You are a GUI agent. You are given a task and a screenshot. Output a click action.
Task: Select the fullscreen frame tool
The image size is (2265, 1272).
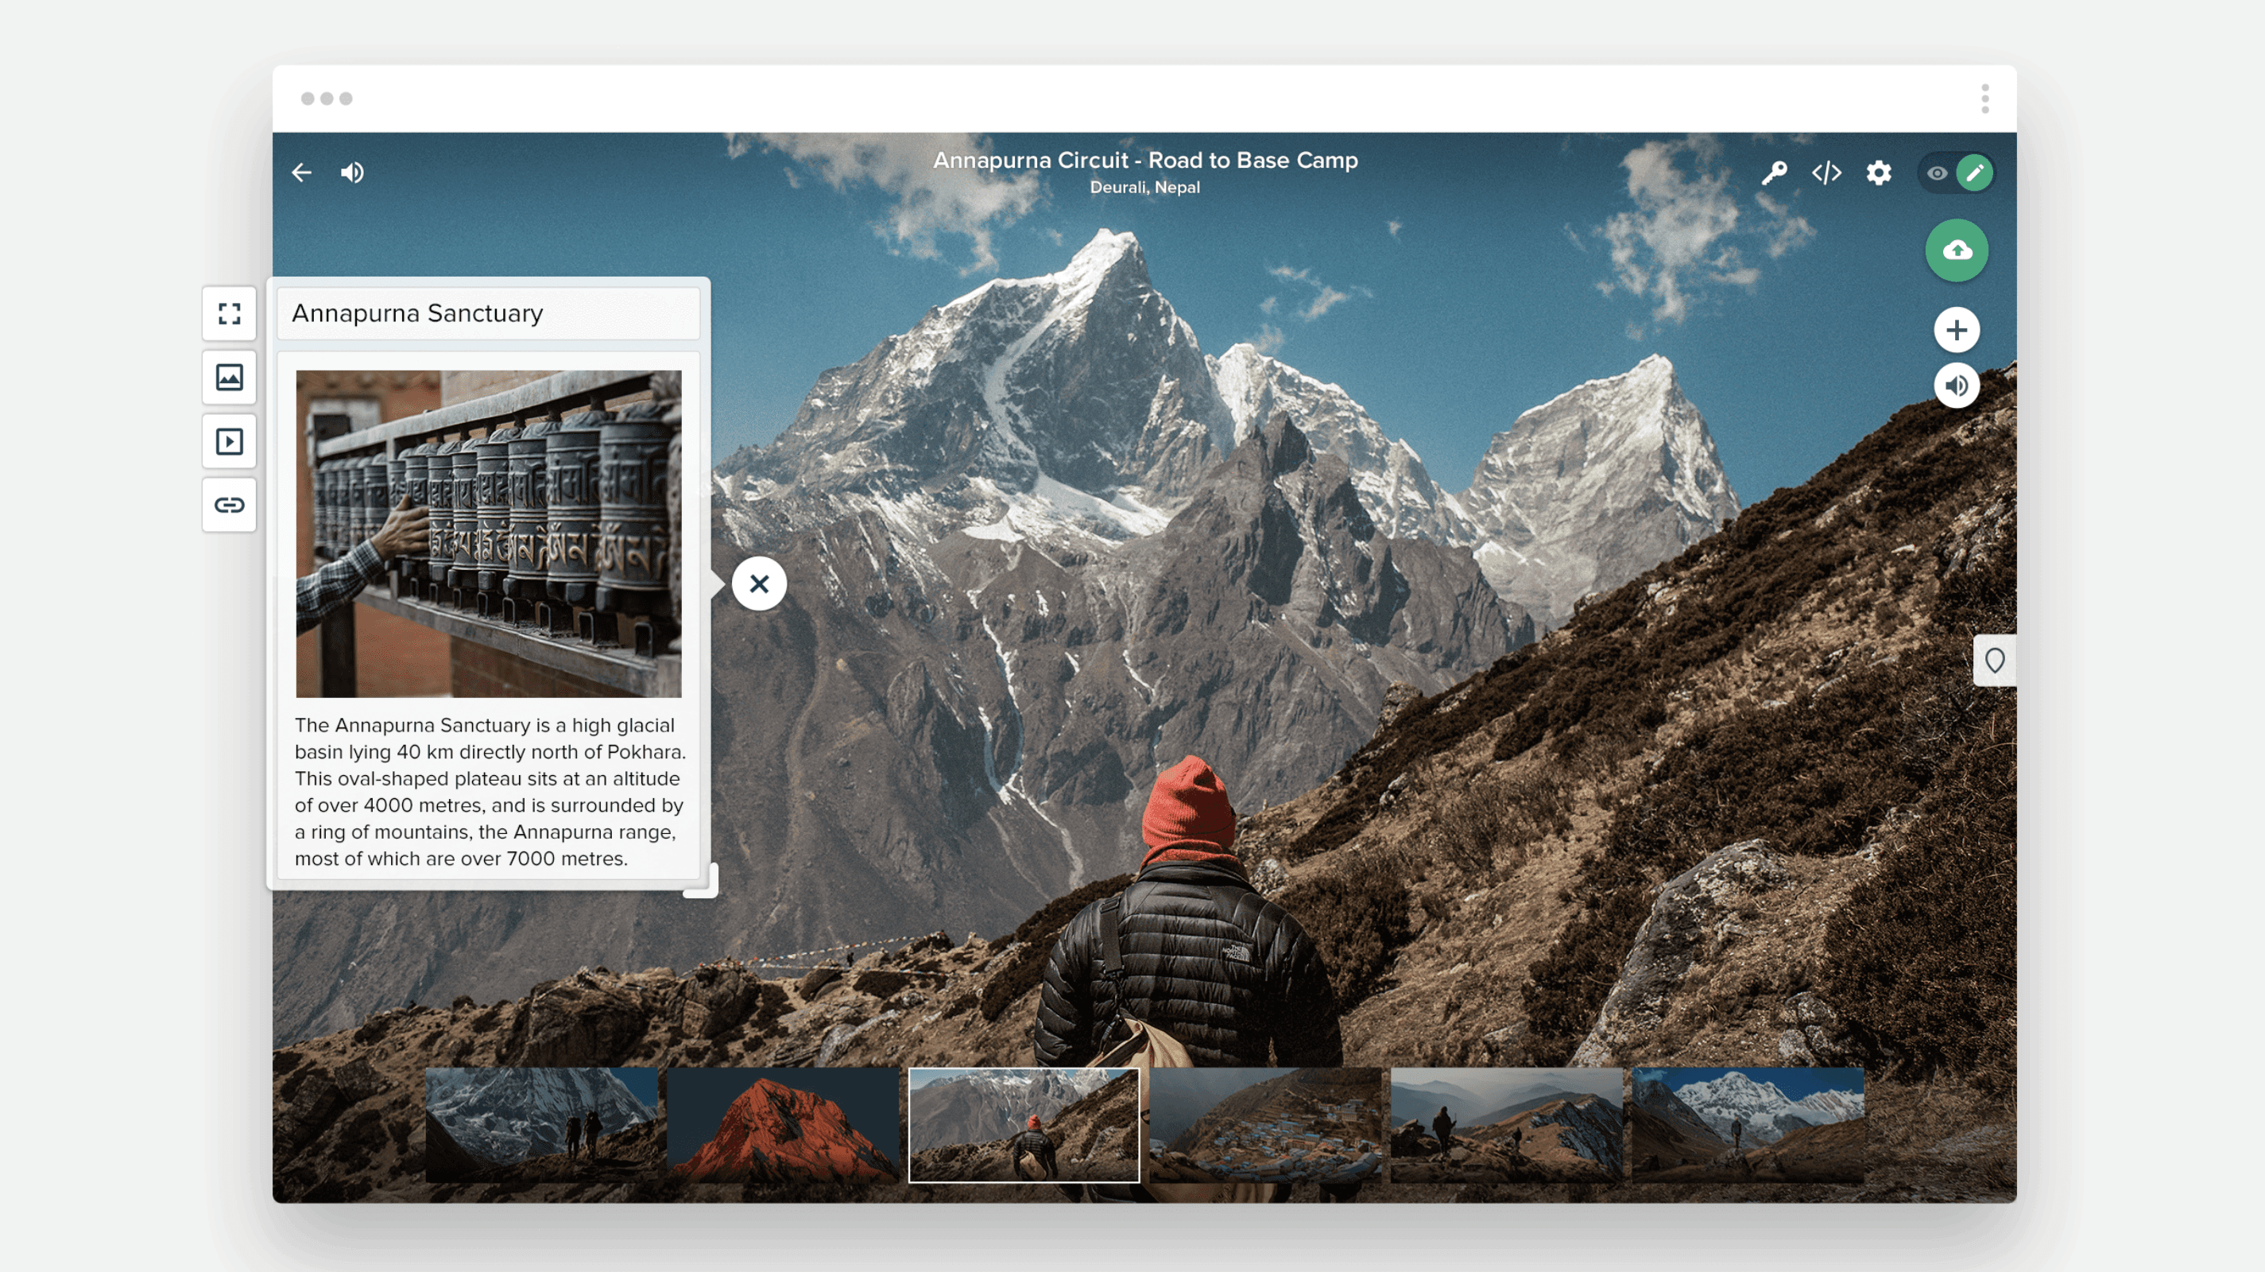(230, 314)
